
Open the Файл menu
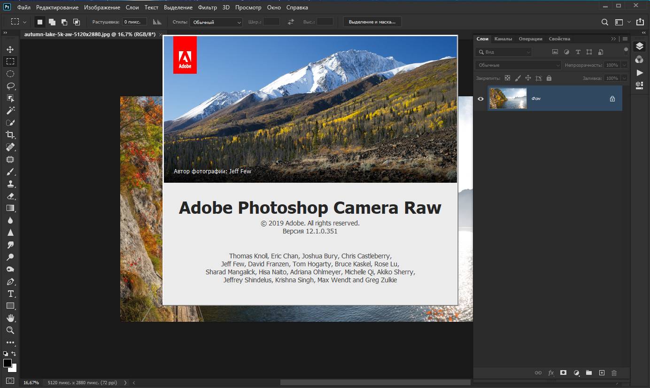[23, 8]
